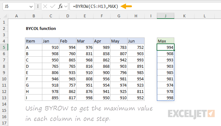The image size is (221, 126).
Task: Click the Name Box showing J5
Action: coord(19,6)
